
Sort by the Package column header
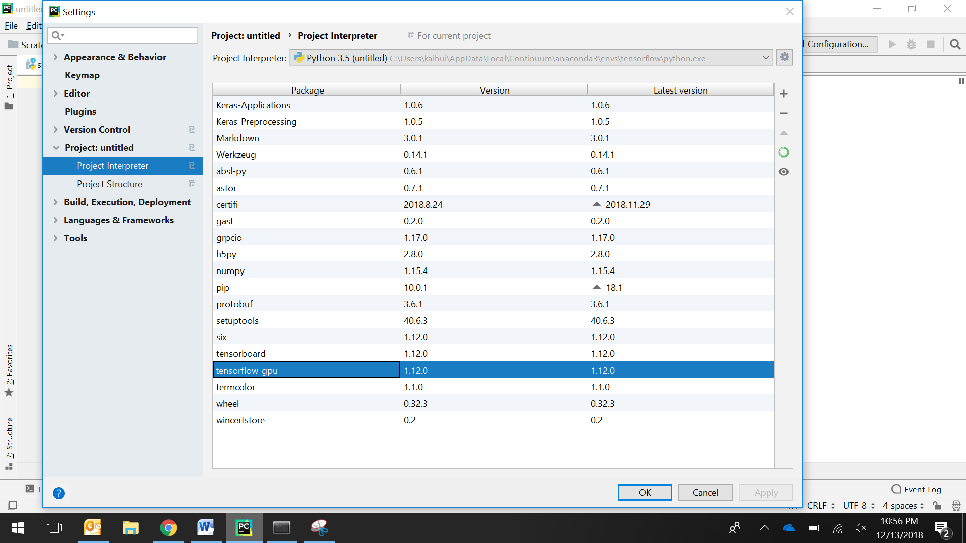pyautogui.click(x=307, y=90)
